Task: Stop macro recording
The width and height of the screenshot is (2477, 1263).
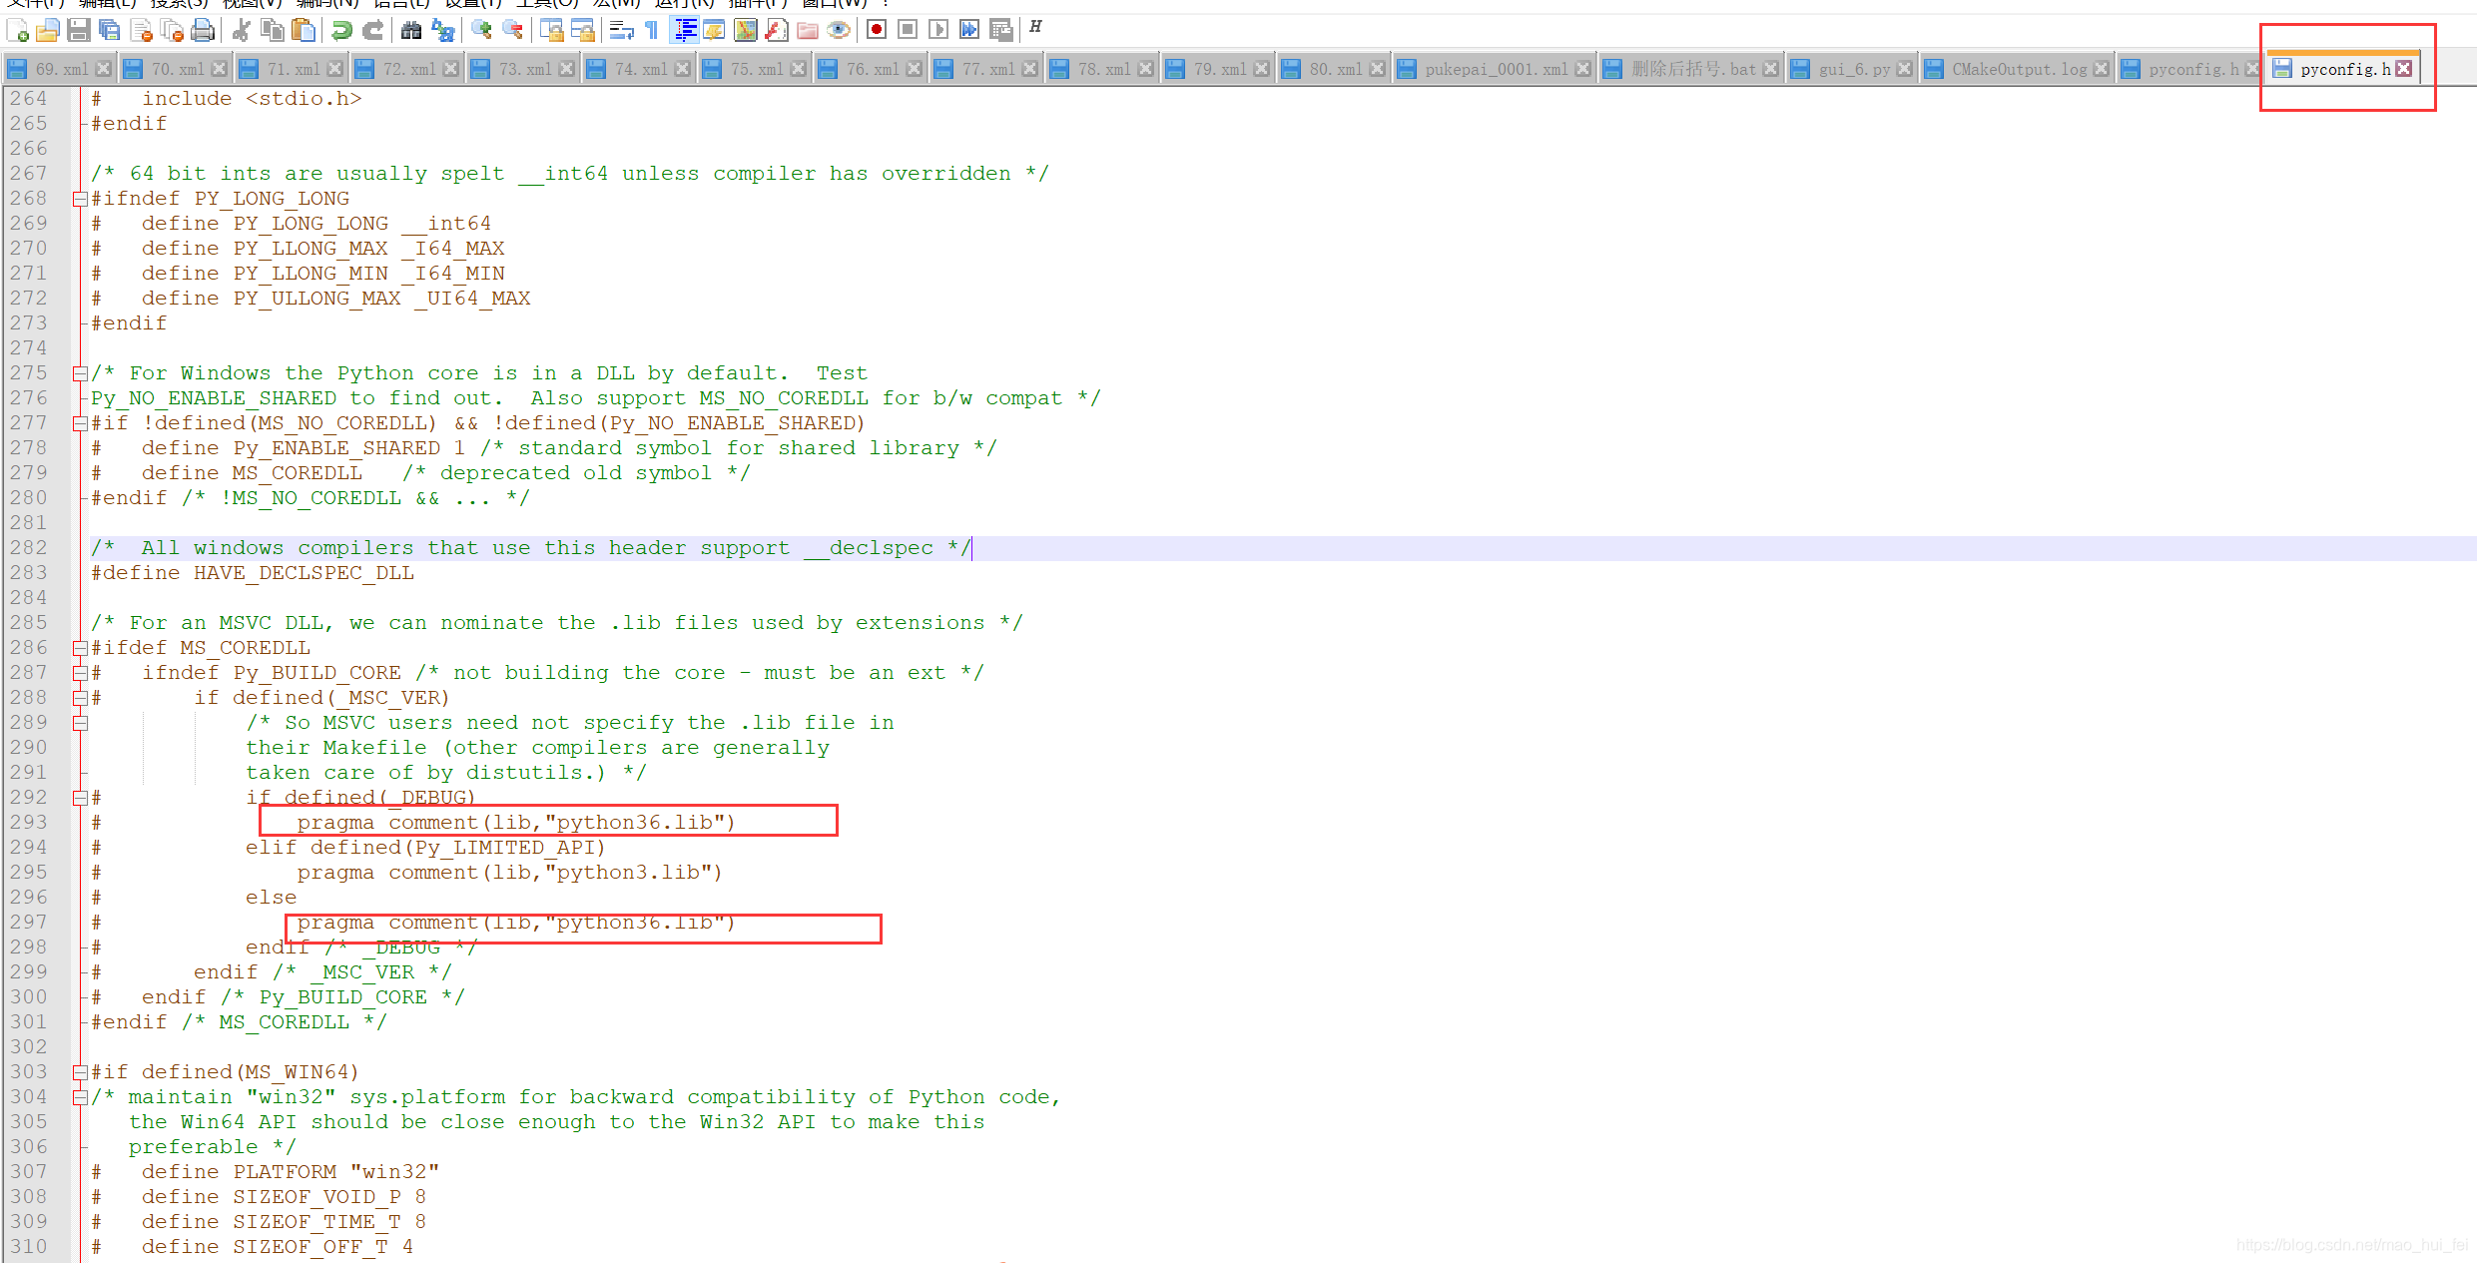Action: click(x=908, y=30)
